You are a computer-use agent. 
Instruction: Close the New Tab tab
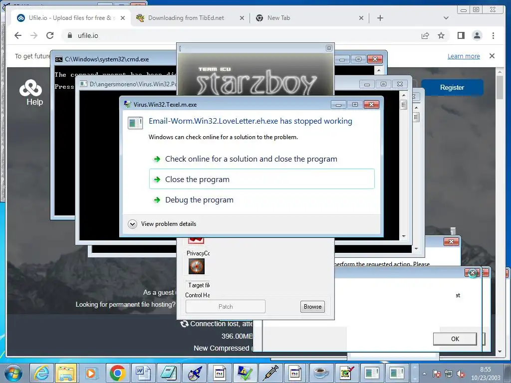coord(361,18)
